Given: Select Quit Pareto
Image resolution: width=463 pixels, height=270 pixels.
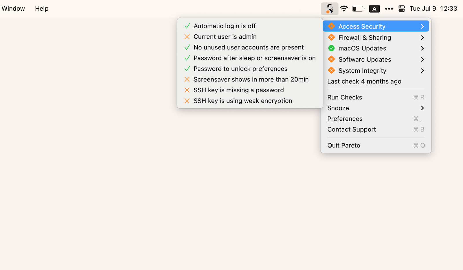Looking at the screenshot, I should pyautogui.click(x=376, y=145).
